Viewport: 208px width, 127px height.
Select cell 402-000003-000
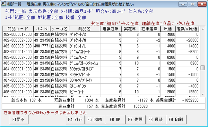click(18, 46)
